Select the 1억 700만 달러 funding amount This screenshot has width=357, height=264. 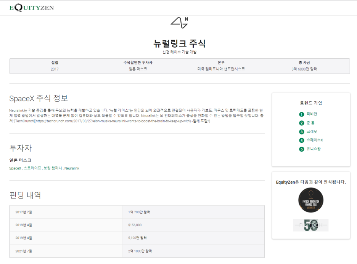(x=139, y=212)
